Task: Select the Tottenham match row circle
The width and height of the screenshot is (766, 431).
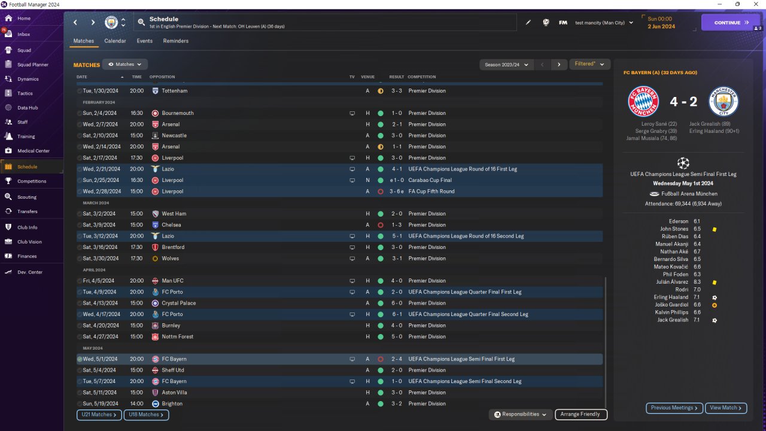Action: pos(80,91)
